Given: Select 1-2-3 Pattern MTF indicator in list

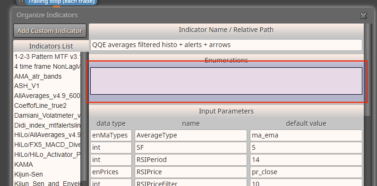Looking at the screenshot, I should [47, 57].
